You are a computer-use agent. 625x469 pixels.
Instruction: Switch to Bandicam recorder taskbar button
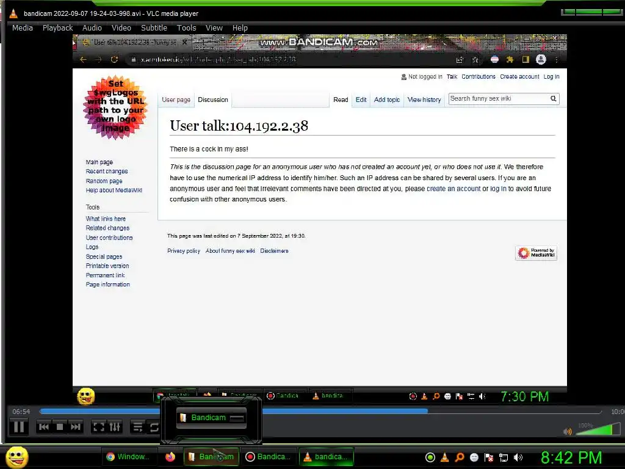tap(269, 457)
